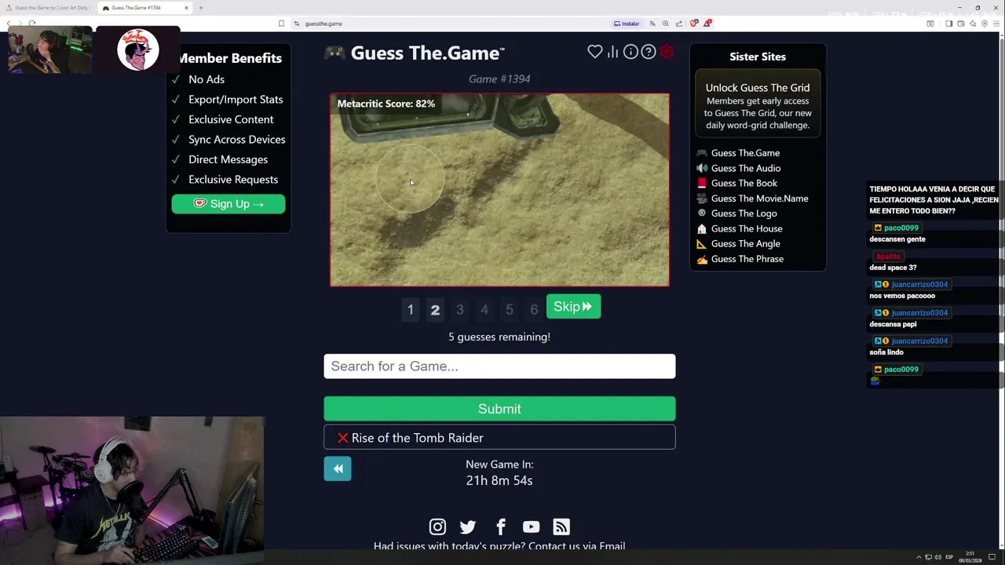This screenshot has height=565, width=1005.
Task: Click the Guess The.Game site title
Action: pyautogui.click(x=425, y=53)
